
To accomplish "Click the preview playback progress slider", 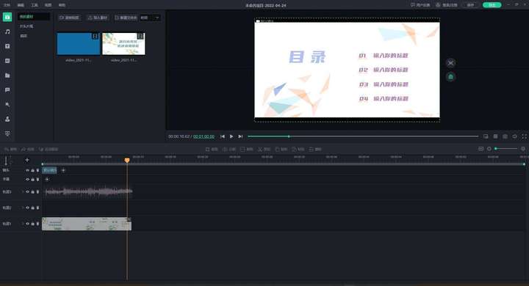I will (363, 136).
